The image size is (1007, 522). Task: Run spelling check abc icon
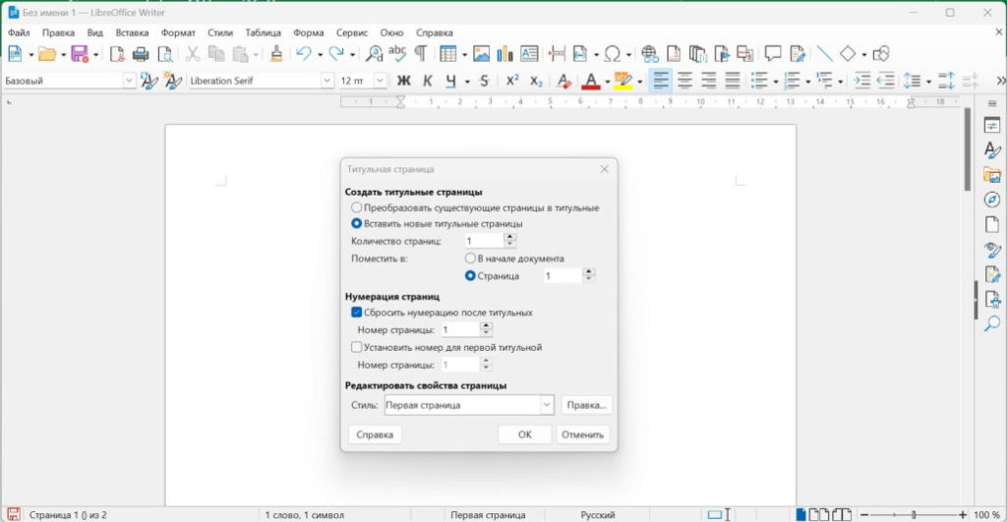(x=397, y=54)
